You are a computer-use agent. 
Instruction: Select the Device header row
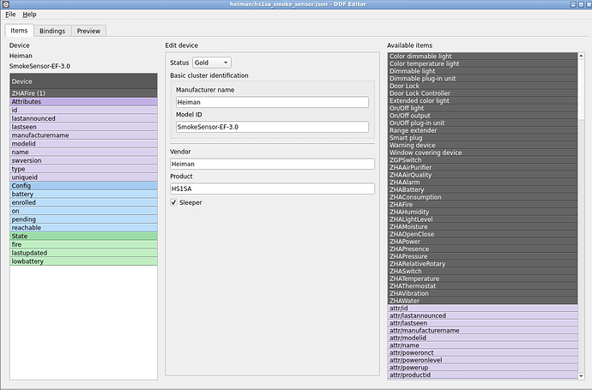(x=83, y=81)
